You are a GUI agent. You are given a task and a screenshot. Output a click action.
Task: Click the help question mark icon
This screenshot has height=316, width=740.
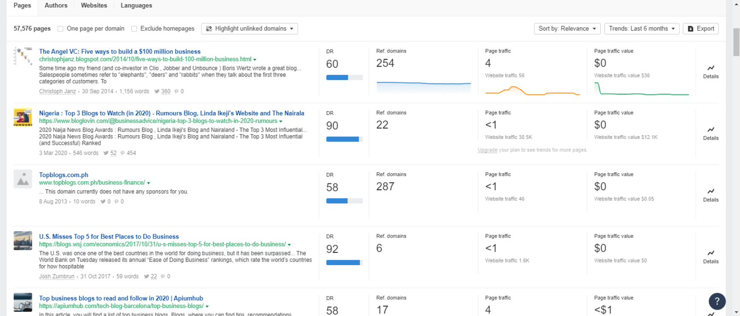717,301
